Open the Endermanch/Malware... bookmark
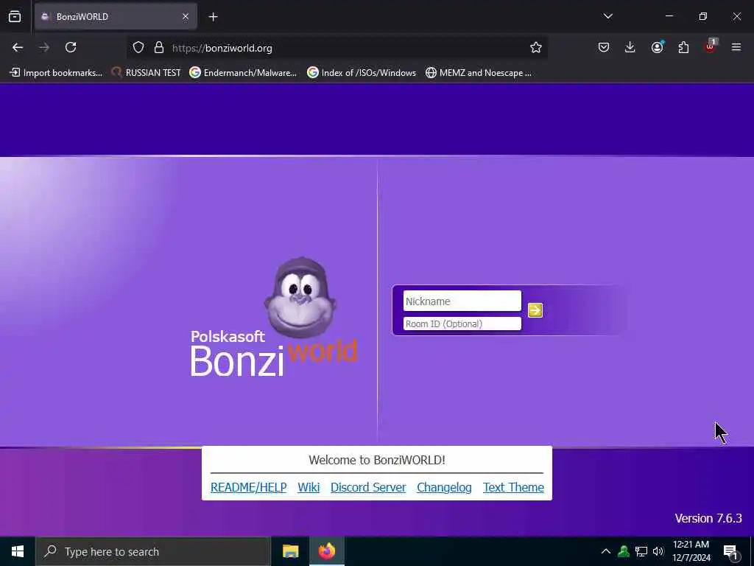Viewport: 754px width, 566px height. [x=243, y=73]
